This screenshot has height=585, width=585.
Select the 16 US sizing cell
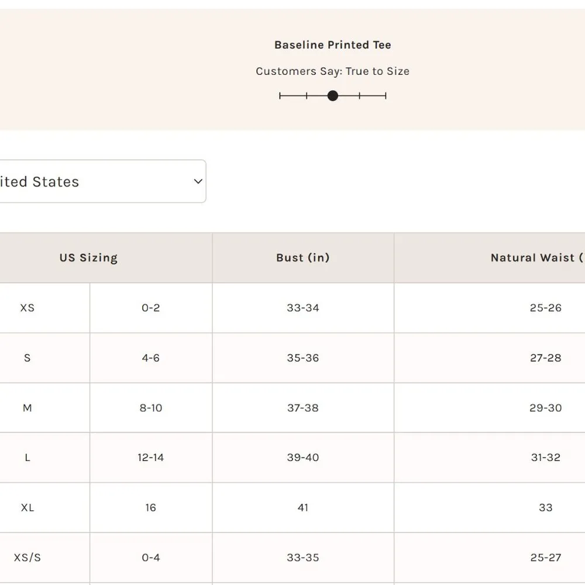point(150,508)
